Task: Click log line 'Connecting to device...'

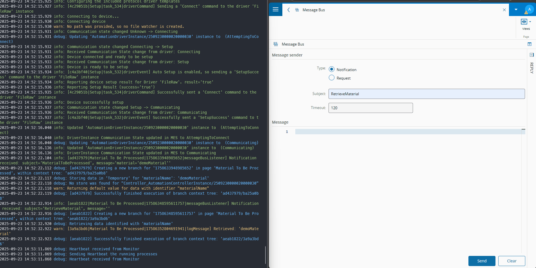Action: 59,16
